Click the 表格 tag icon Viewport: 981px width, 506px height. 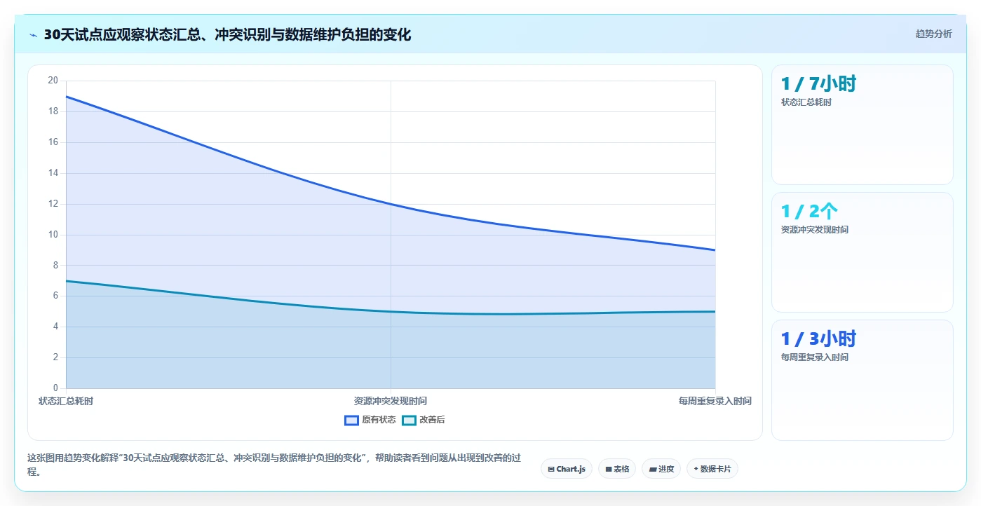pos(609,470)
